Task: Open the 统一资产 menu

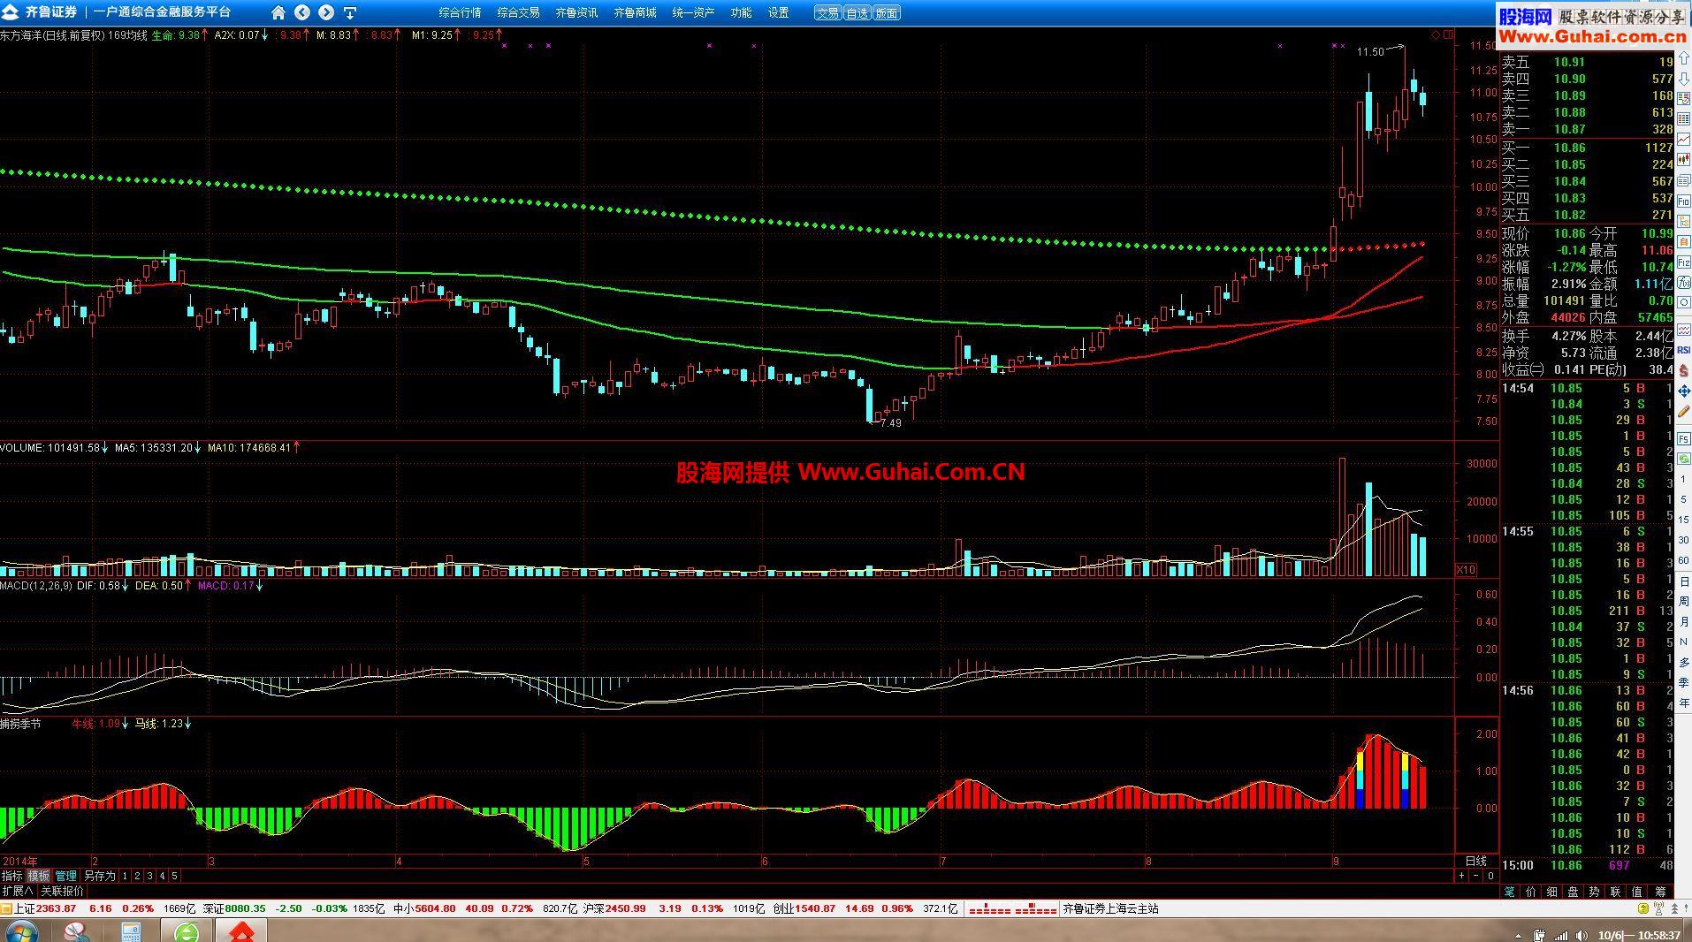Action: (693, 12)
